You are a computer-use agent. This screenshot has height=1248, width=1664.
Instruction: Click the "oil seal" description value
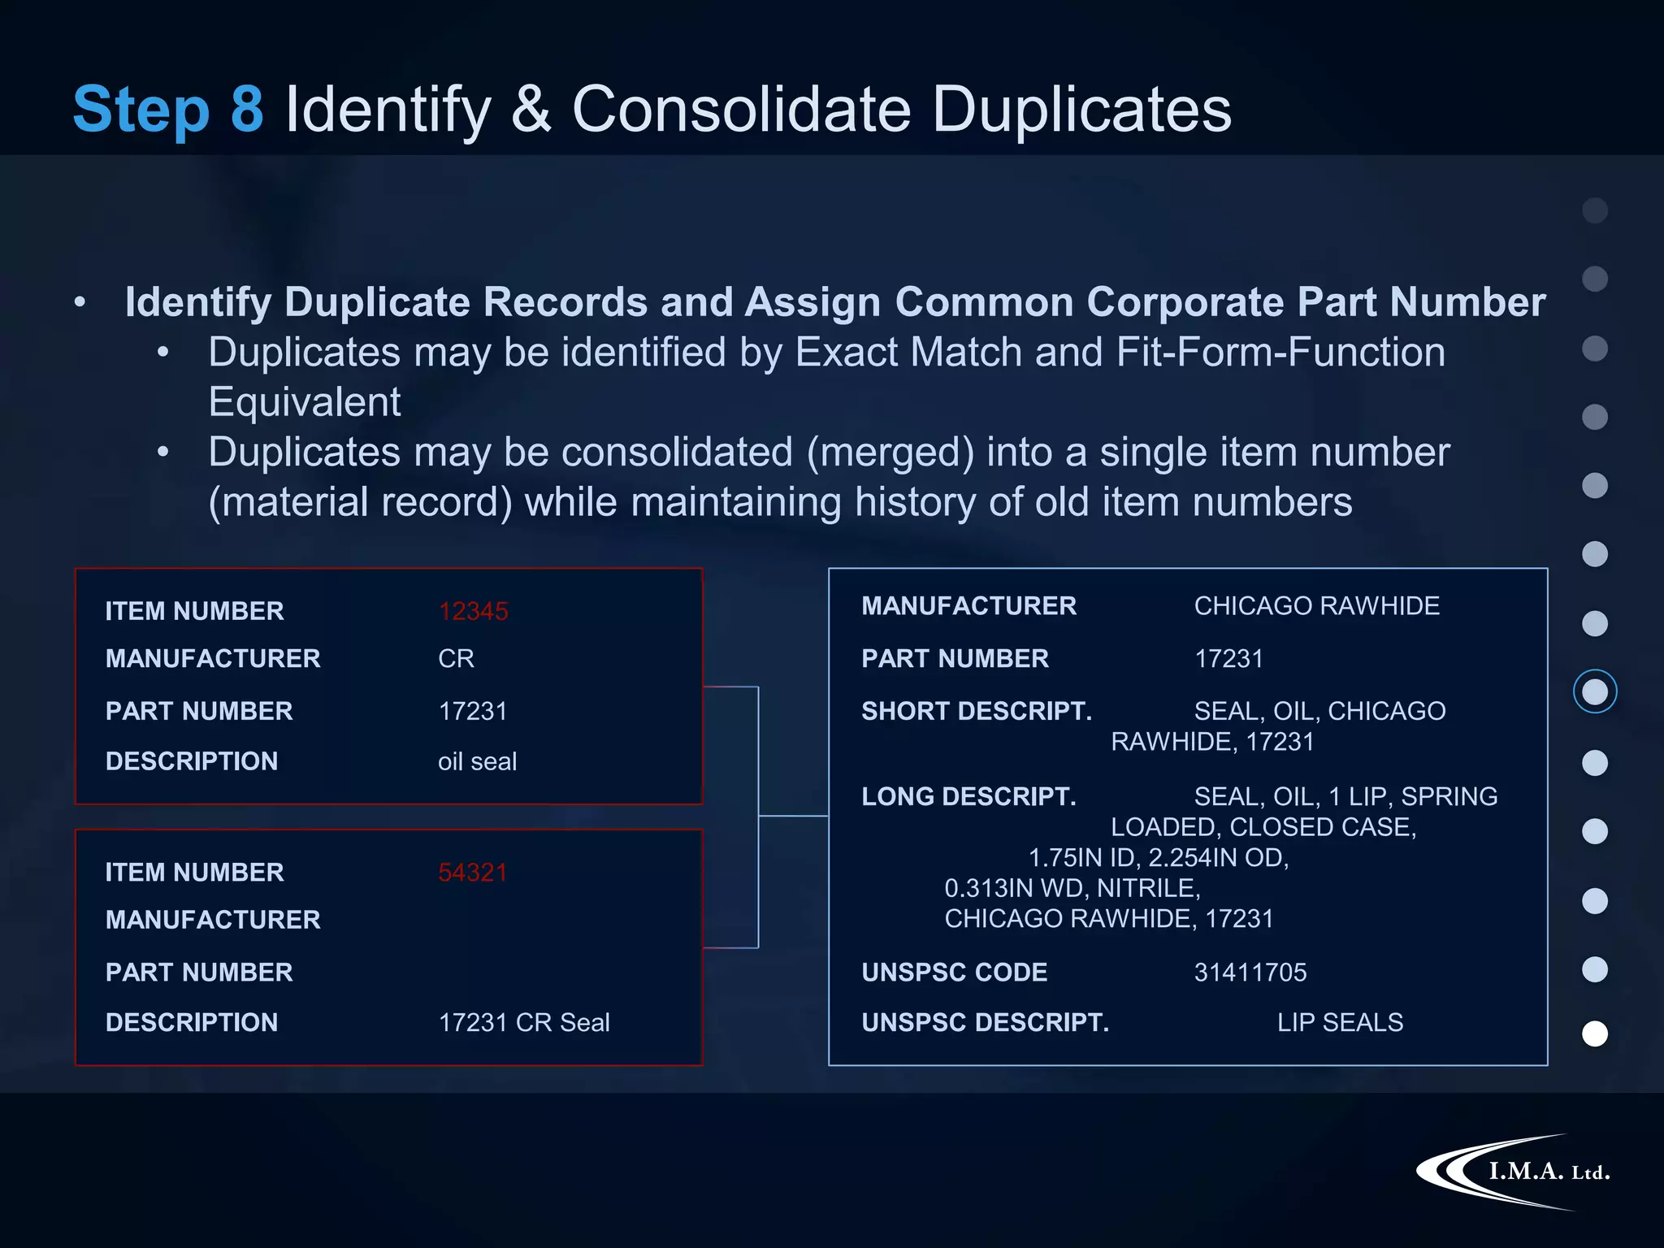(x=477, y=762)
